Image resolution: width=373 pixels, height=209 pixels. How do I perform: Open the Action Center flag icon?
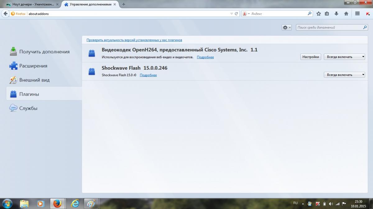(344, 204)
